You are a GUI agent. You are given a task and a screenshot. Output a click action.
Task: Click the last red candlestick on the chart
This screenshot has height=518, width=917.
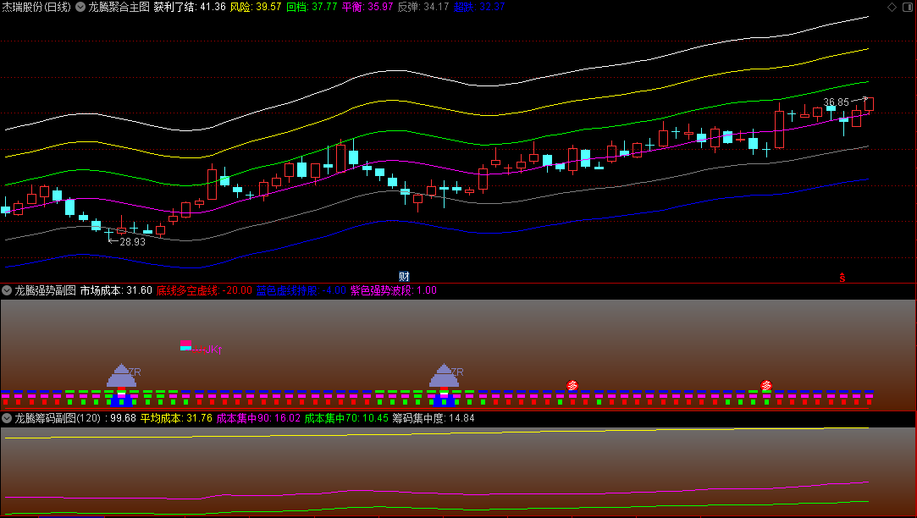869,105
